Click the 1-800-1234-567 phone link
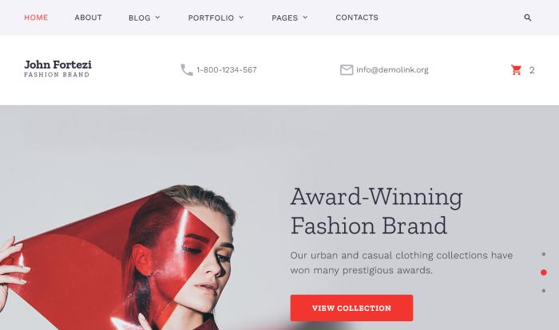 coord(226,70)
